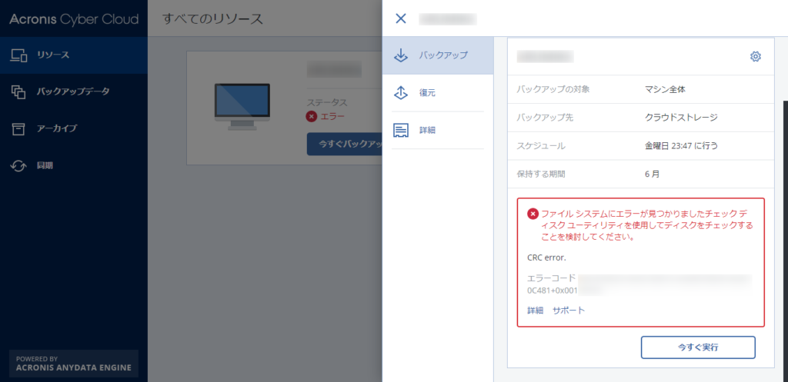Switch to the 詳細 tab in panel
The image size is (788, 382).
[x=438, y=130]
